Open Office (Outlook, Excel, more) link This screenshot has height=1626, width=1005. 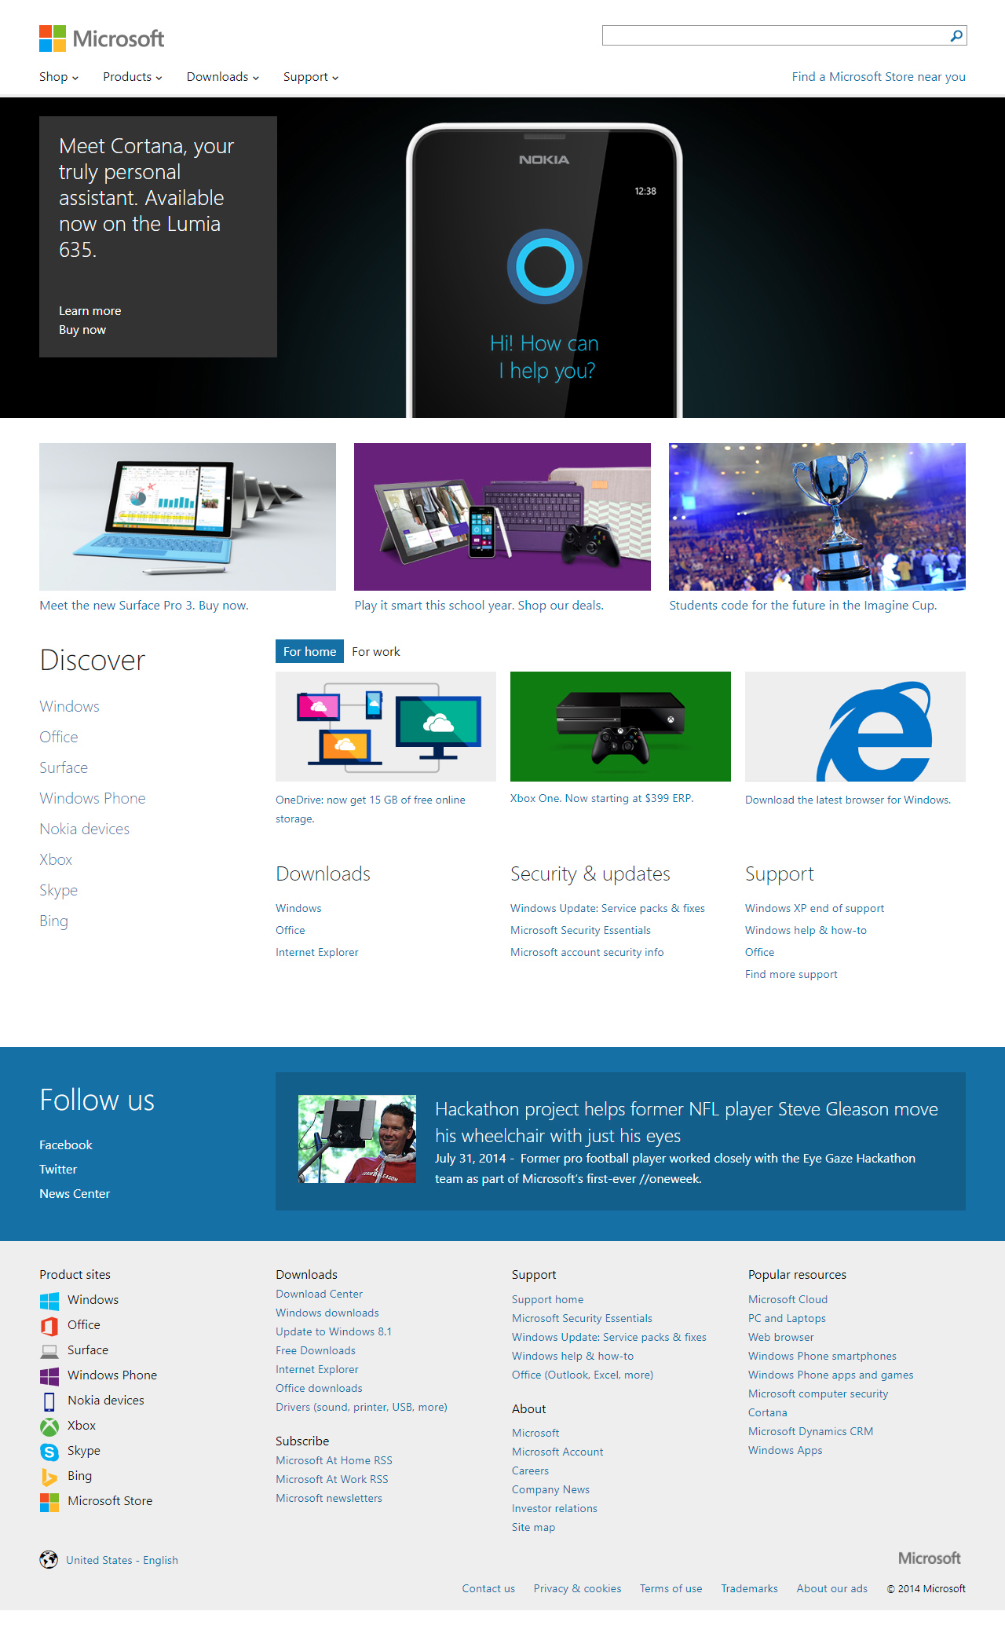583,1375
